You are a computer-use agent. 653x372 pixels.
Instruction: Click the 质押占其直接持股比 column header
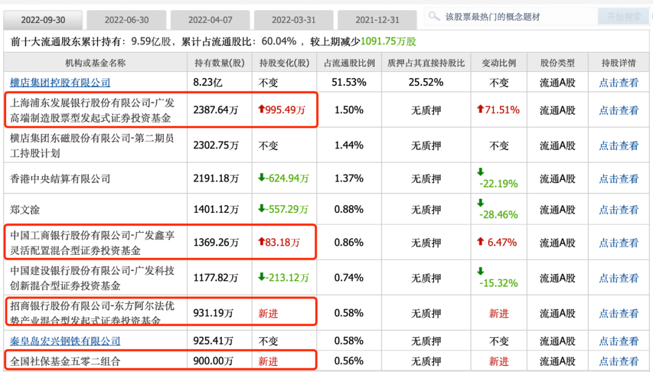426,63
